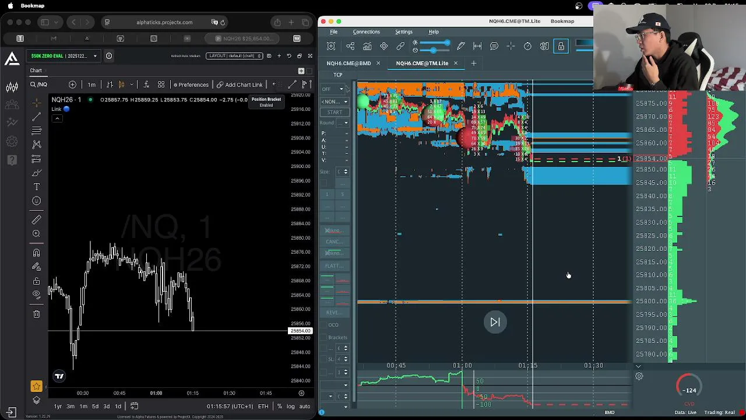
Task: Add a new Bookmap tab with plus
Action: [x=473, y=63]
